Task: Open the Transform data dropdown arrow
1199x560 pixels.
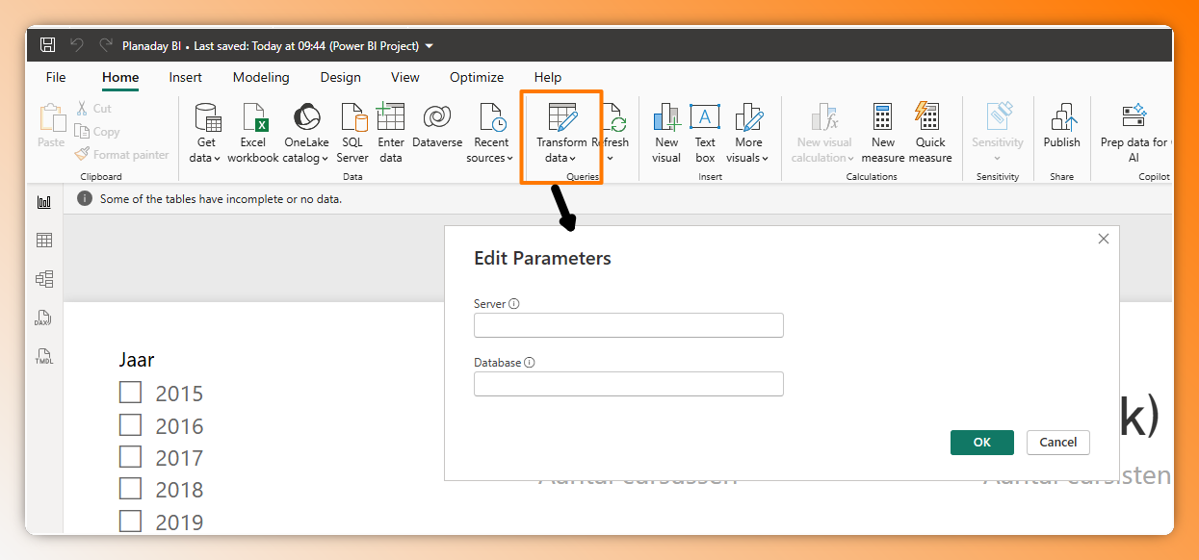Action: pyautogui.click(x=572, y=159)
